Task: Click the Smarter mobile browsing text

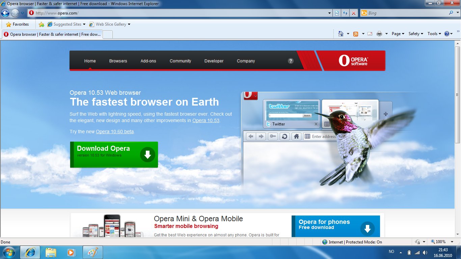Action: coord(186,226)
